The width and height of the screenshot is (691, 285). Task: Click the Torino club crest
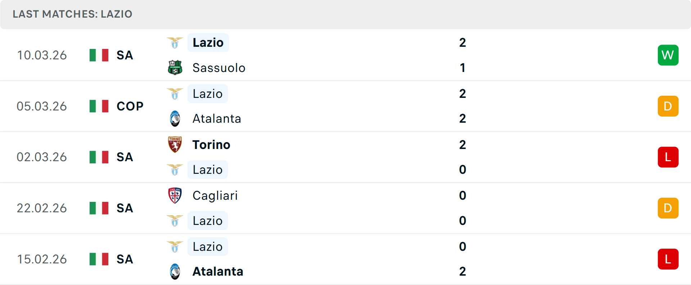[x=175, y=145]
